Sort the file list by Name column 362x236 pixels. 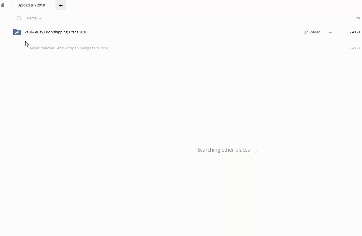pos(32,18)
